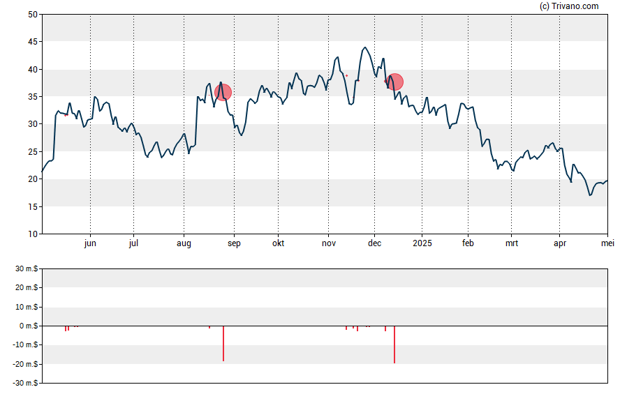The image size is (620, 394).
Task: Click the 'nov' month label
Action: (329, 243)
